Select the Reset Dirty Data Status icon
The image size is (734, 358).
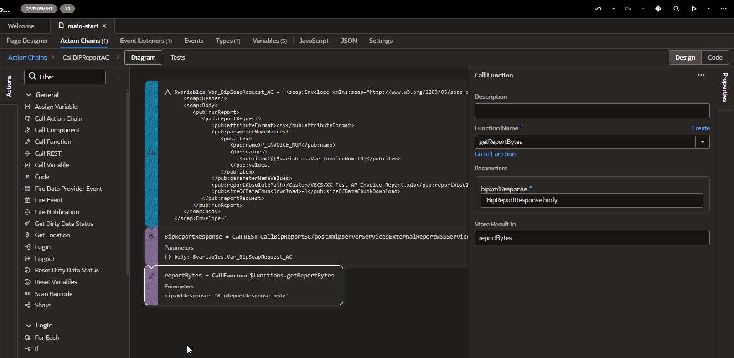click(27, 270)
